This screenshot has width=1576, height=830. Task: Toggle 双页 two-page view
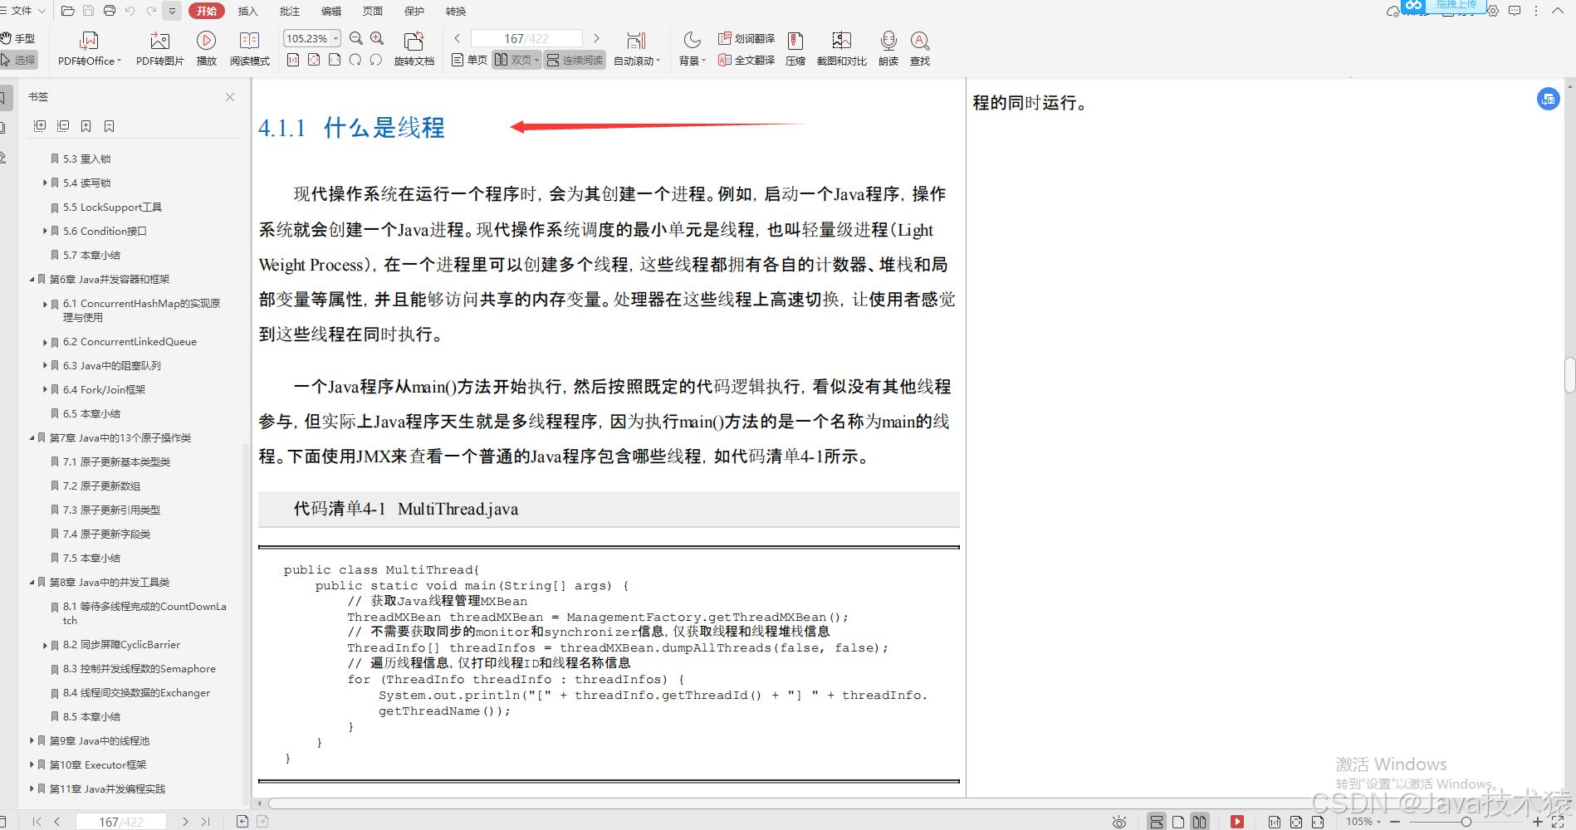click(516, 60)
